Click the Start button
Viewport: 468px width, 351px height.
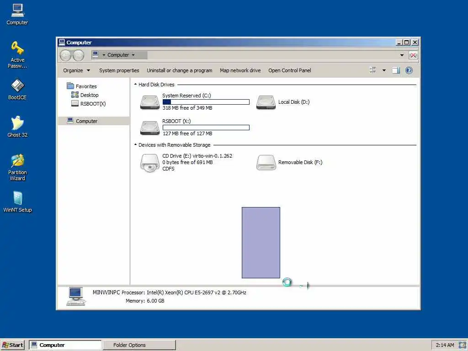(12, 345)
